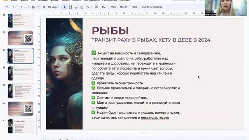Open the shapes tool
249x140 pixels.
tap(82, 7)
